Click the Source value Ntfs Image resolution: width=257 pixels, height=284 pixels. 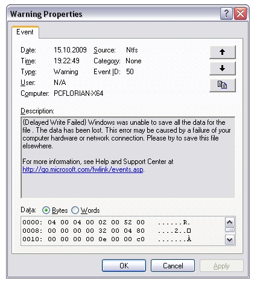(x=132, y=50)
